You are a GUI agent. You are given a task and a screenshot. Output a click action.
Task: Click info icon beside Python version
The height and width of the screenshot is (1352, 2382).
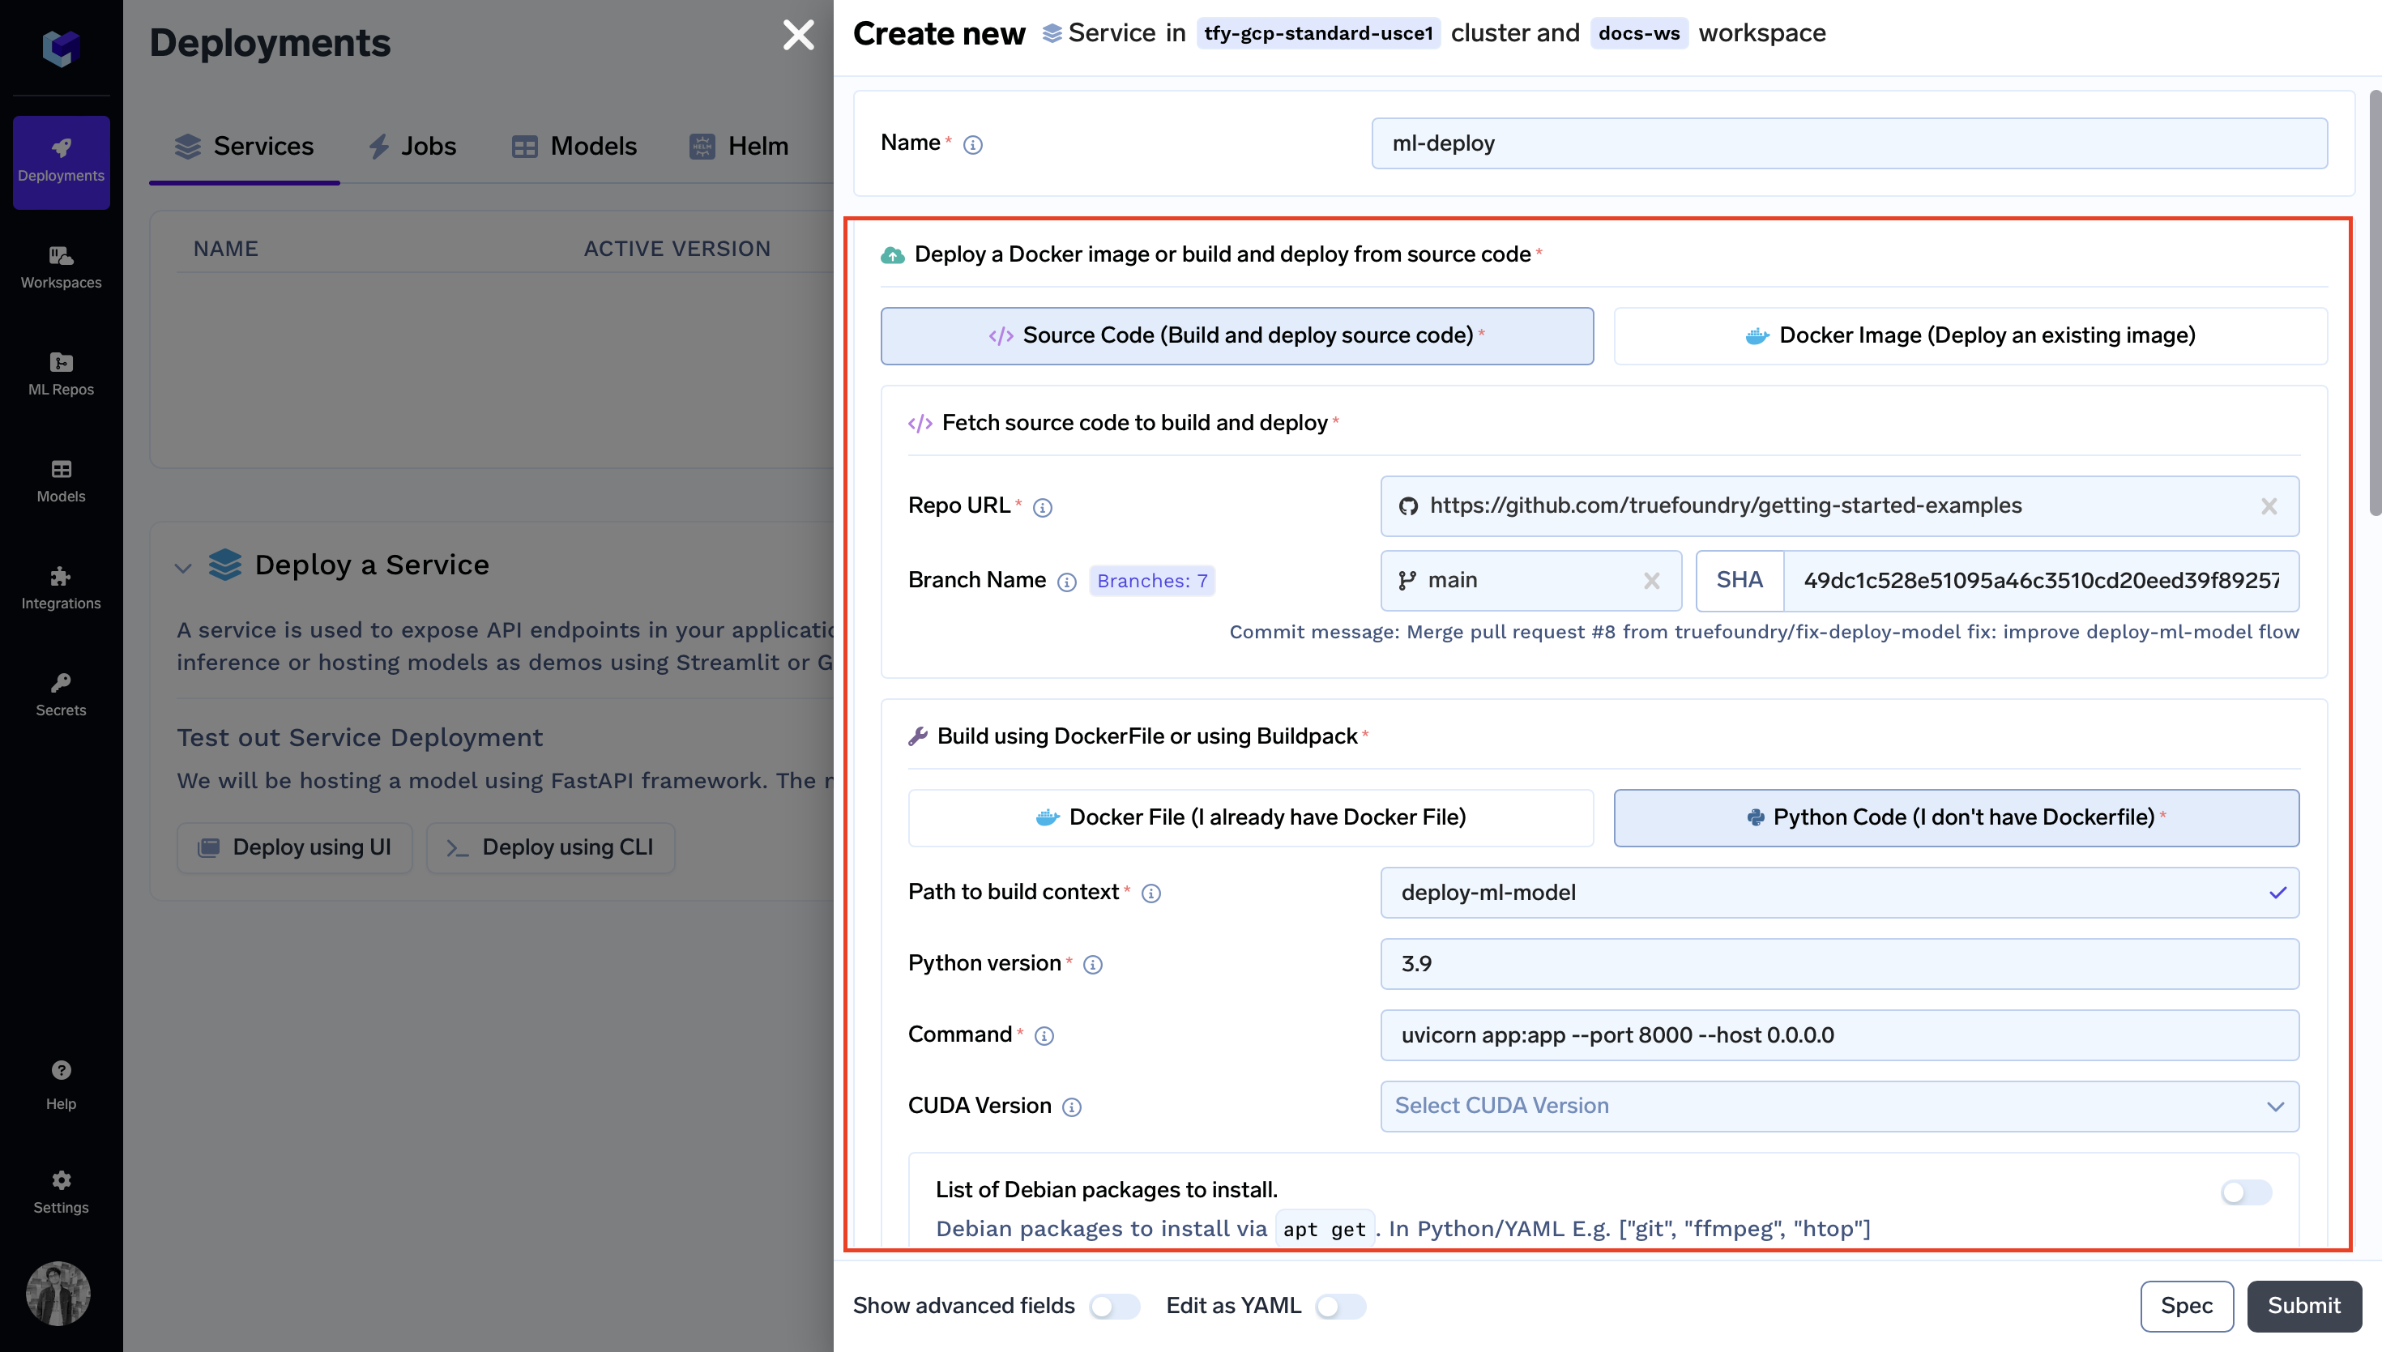(x=1092, y=965)
